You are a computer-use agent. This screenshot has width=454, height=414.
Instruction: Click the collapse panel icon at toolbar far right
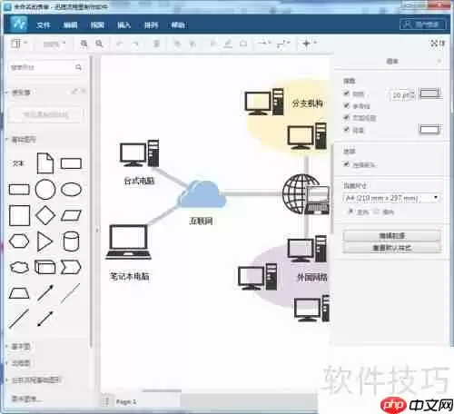[x=442, y=44]
